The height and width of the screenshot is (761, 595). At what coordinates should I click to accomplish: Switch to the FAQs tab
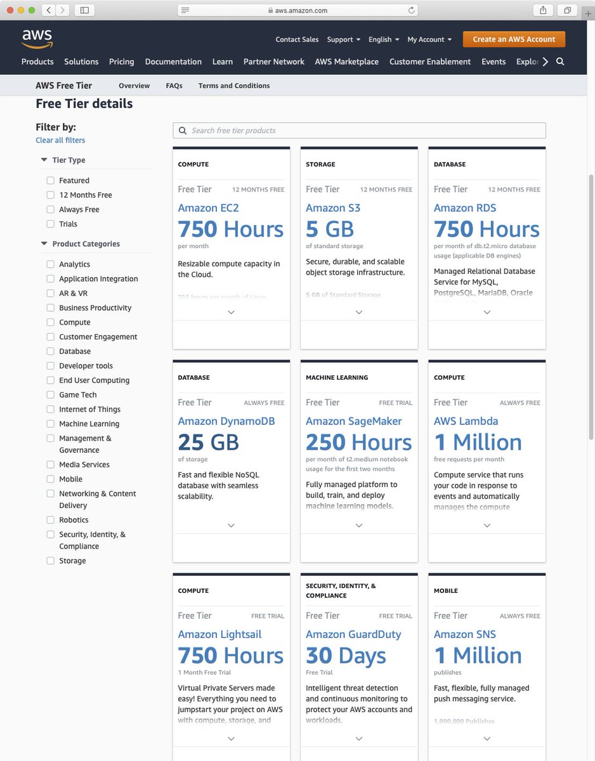(174, 86)
